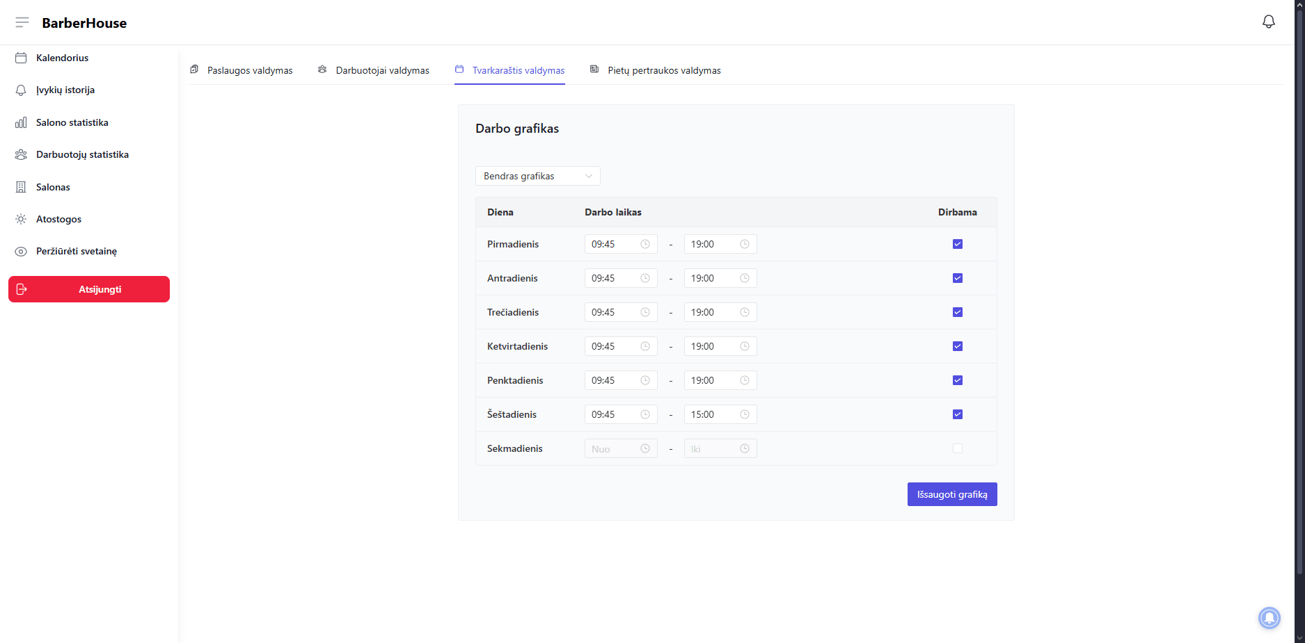The height and width of the screenshot is (643, 1305).
Task: Go to Salono statistika in the sidebar
Action: pos(72,122)
